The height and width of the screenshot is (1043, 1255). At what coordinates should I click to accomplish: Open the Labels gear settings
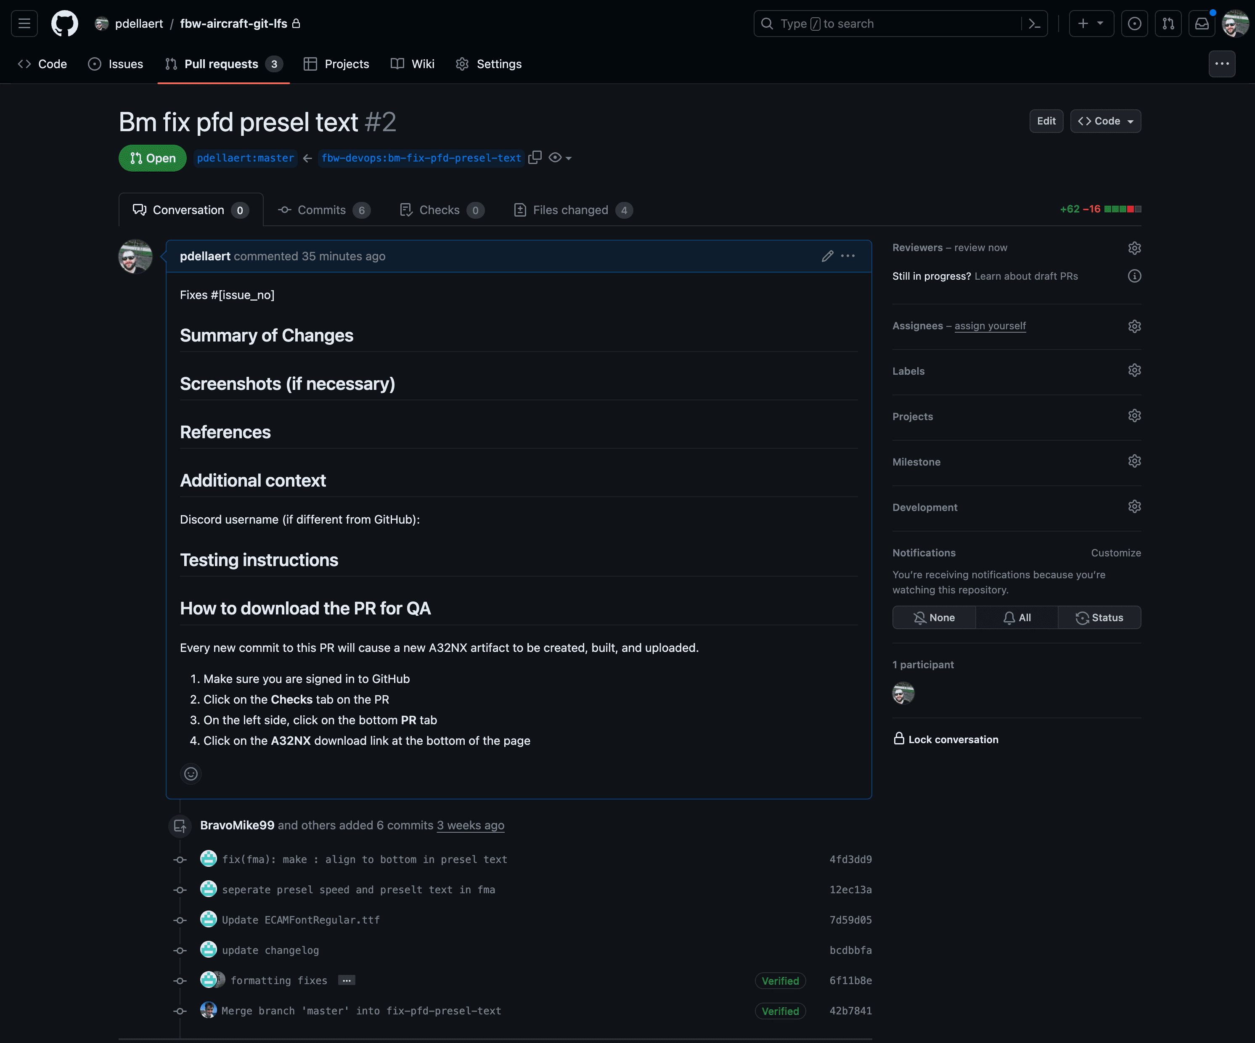pyautogui.click(x=1134, y=371)
